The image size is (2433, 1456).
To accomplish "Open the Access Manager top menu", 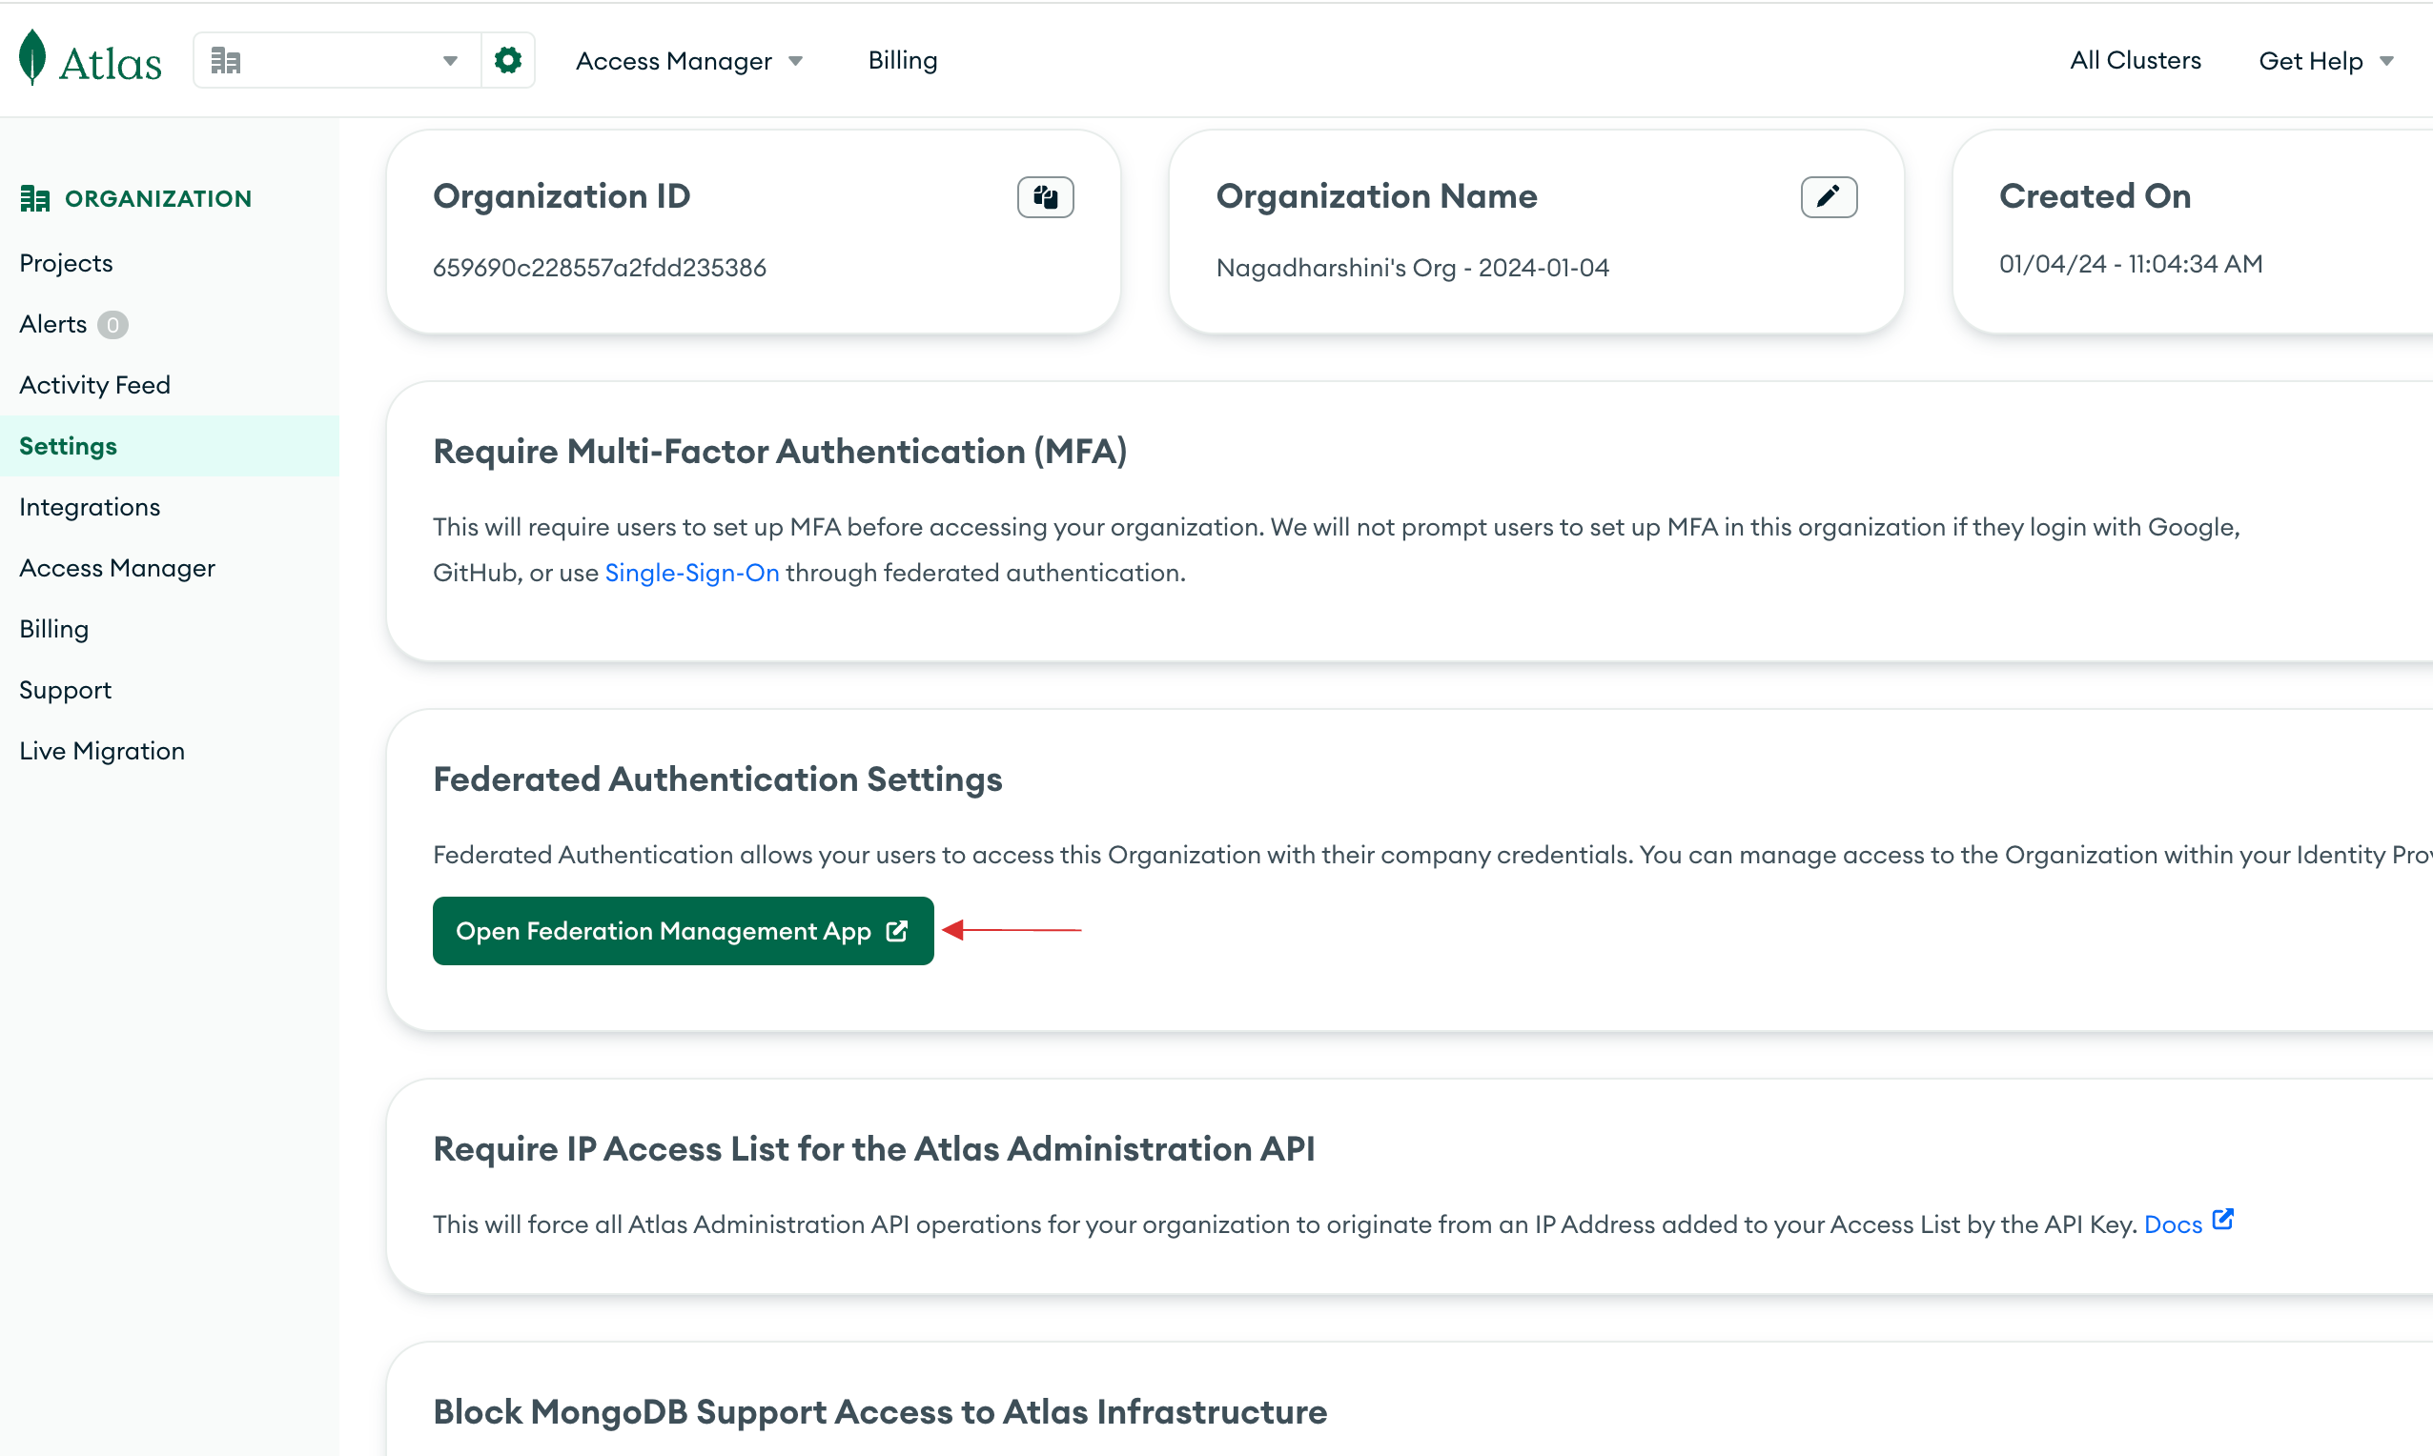I will tap(689, 61).
